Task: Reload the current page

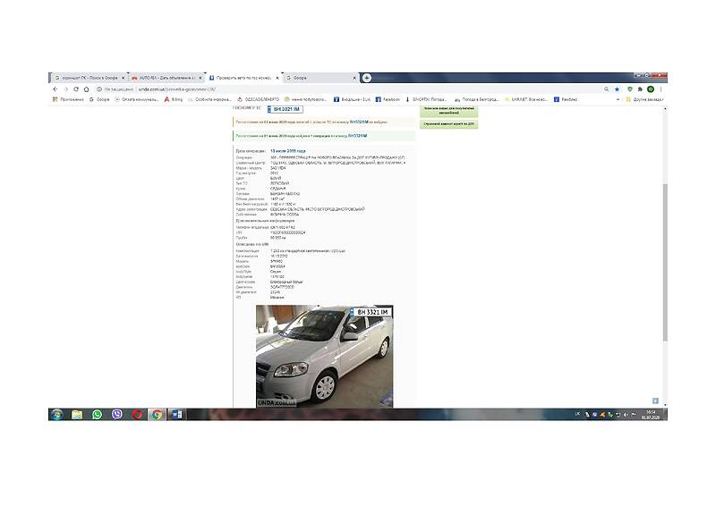Action: 76,89
